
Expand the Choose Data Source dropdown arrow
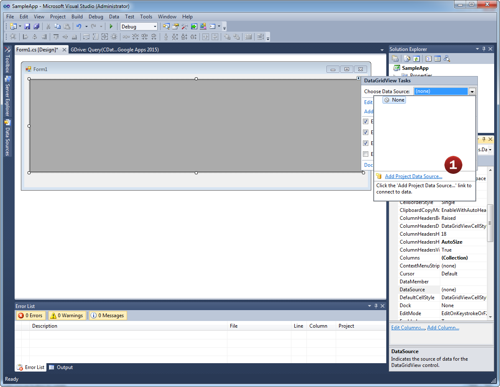coord(472,92)
